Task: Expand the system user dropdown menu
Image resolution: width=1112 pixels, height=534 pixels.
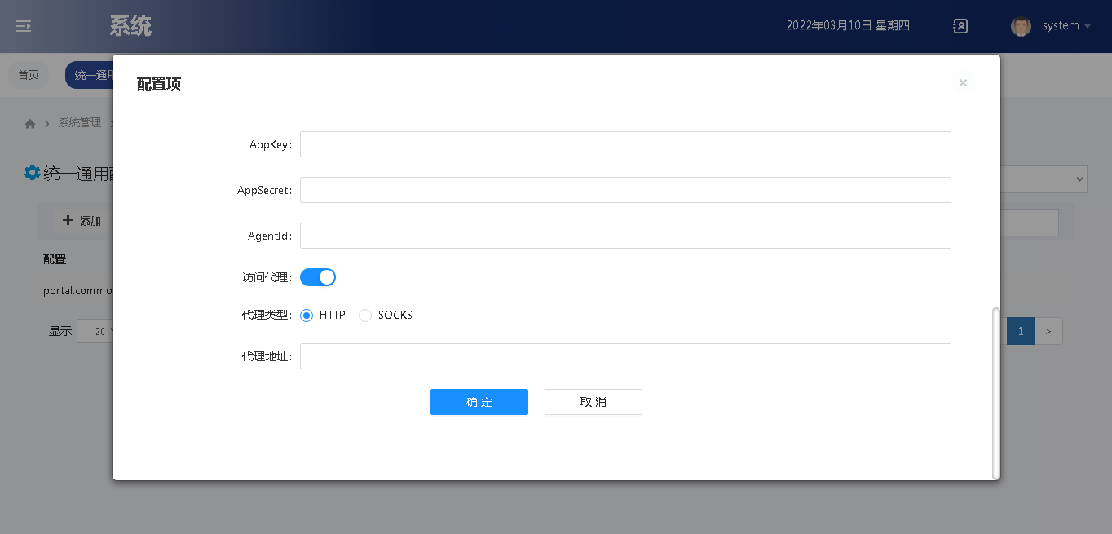Action: click(x=1087, y=26)
